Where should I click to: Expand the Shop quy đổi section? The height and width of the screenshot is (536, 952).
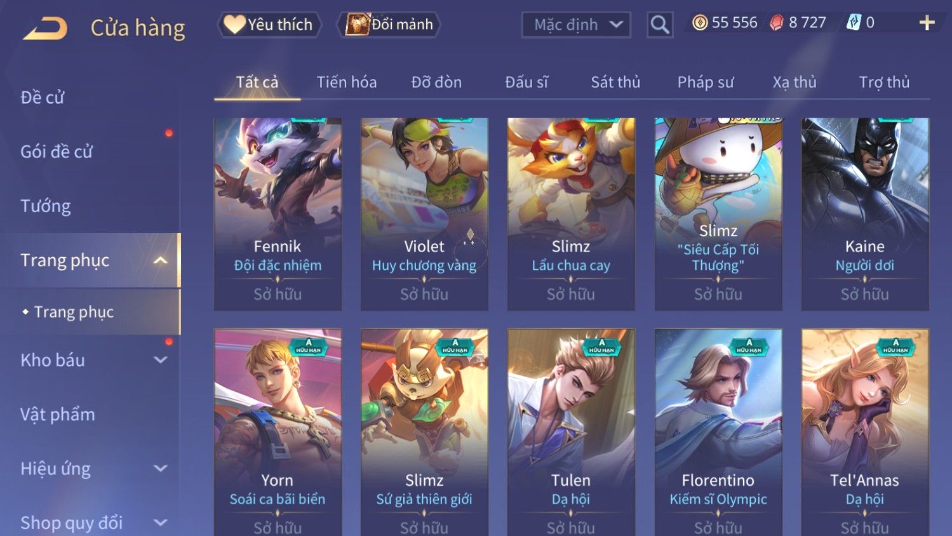click(160, 523)
